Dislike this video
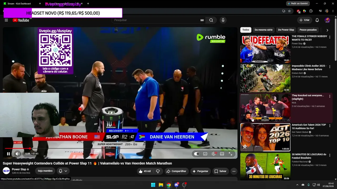Screen dimensions: 337x189 click(158, 171)
